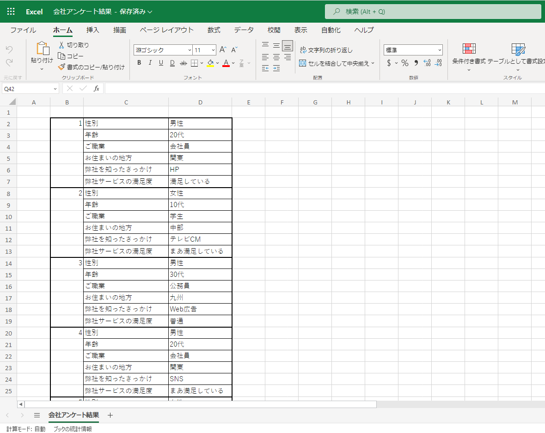
Task: Switch to 描画 tab
Action: click(x=120, y=30)
